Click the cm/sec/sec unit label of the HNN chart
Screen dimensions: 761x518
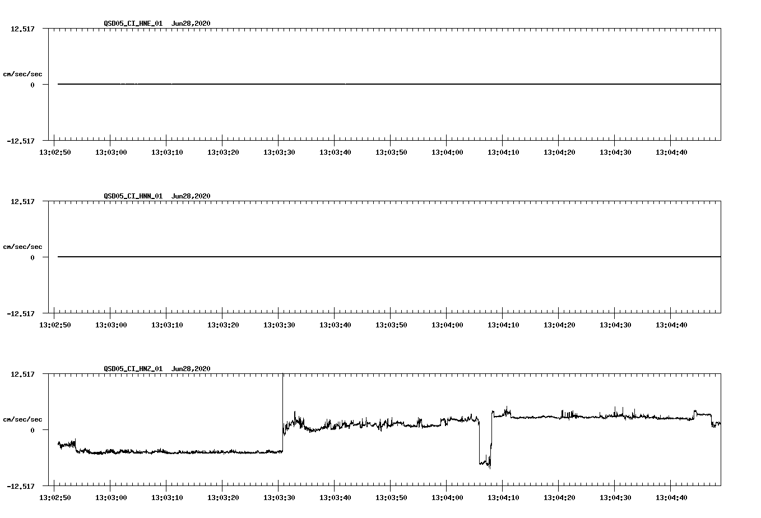22,247
